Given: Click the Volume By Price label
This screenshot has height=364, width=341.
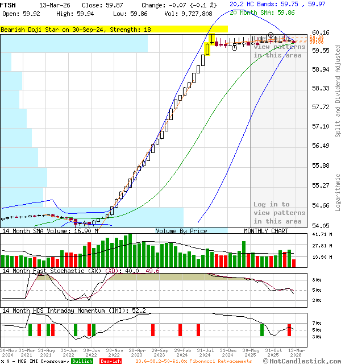Looking at the screenshot, I should pyautogui.click(x=181, y=231).
